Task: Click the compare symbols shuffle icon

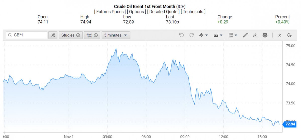Action: pos(53,35)
